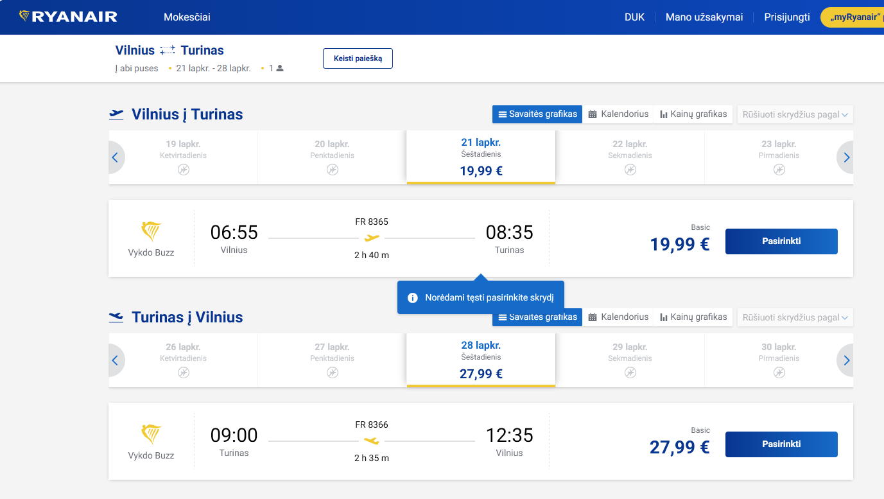Click the round-trip arrows between Vilnius and Turinas
Image resolution: width=884 pixels, height=499 pixels.
coord(168,51)
